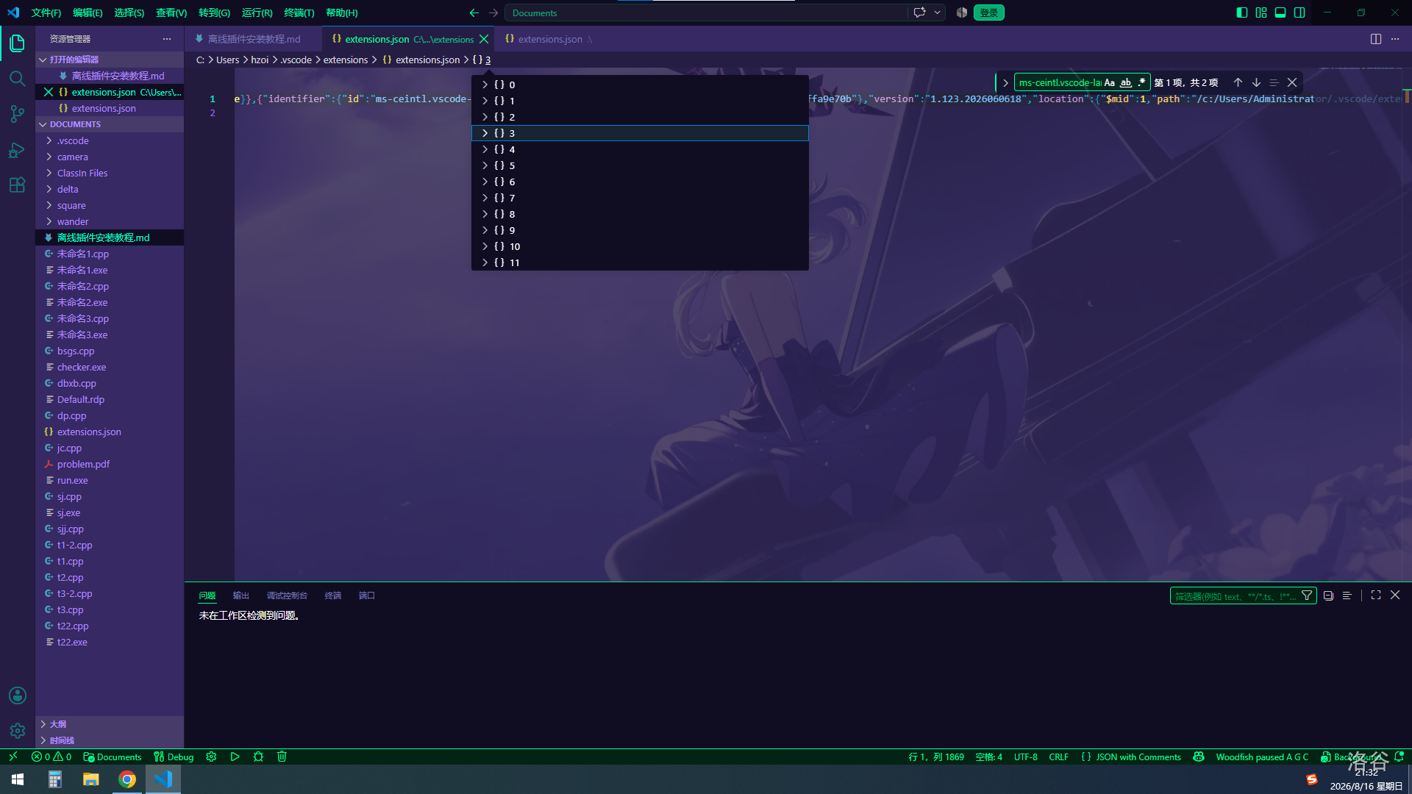Viewport: 1412px width, 794px height.
Task: Open the remote window indicator
Action: 13,757
